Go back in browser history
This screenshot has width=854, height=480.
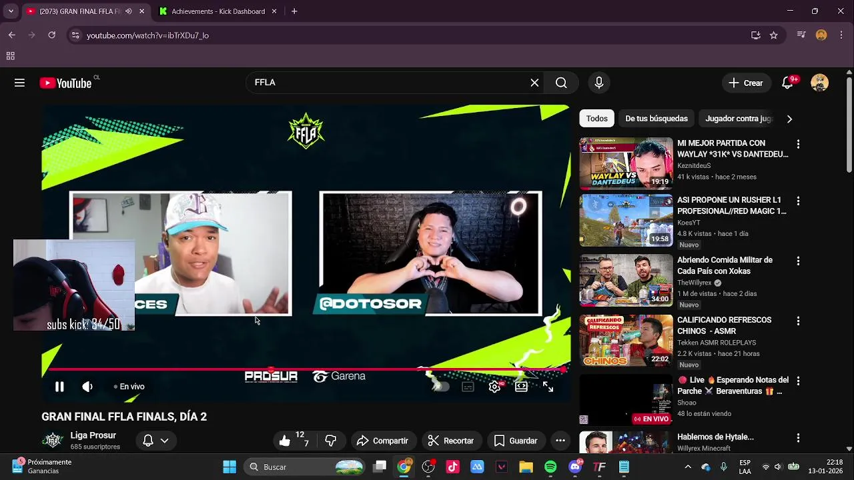tap(11, 35)
